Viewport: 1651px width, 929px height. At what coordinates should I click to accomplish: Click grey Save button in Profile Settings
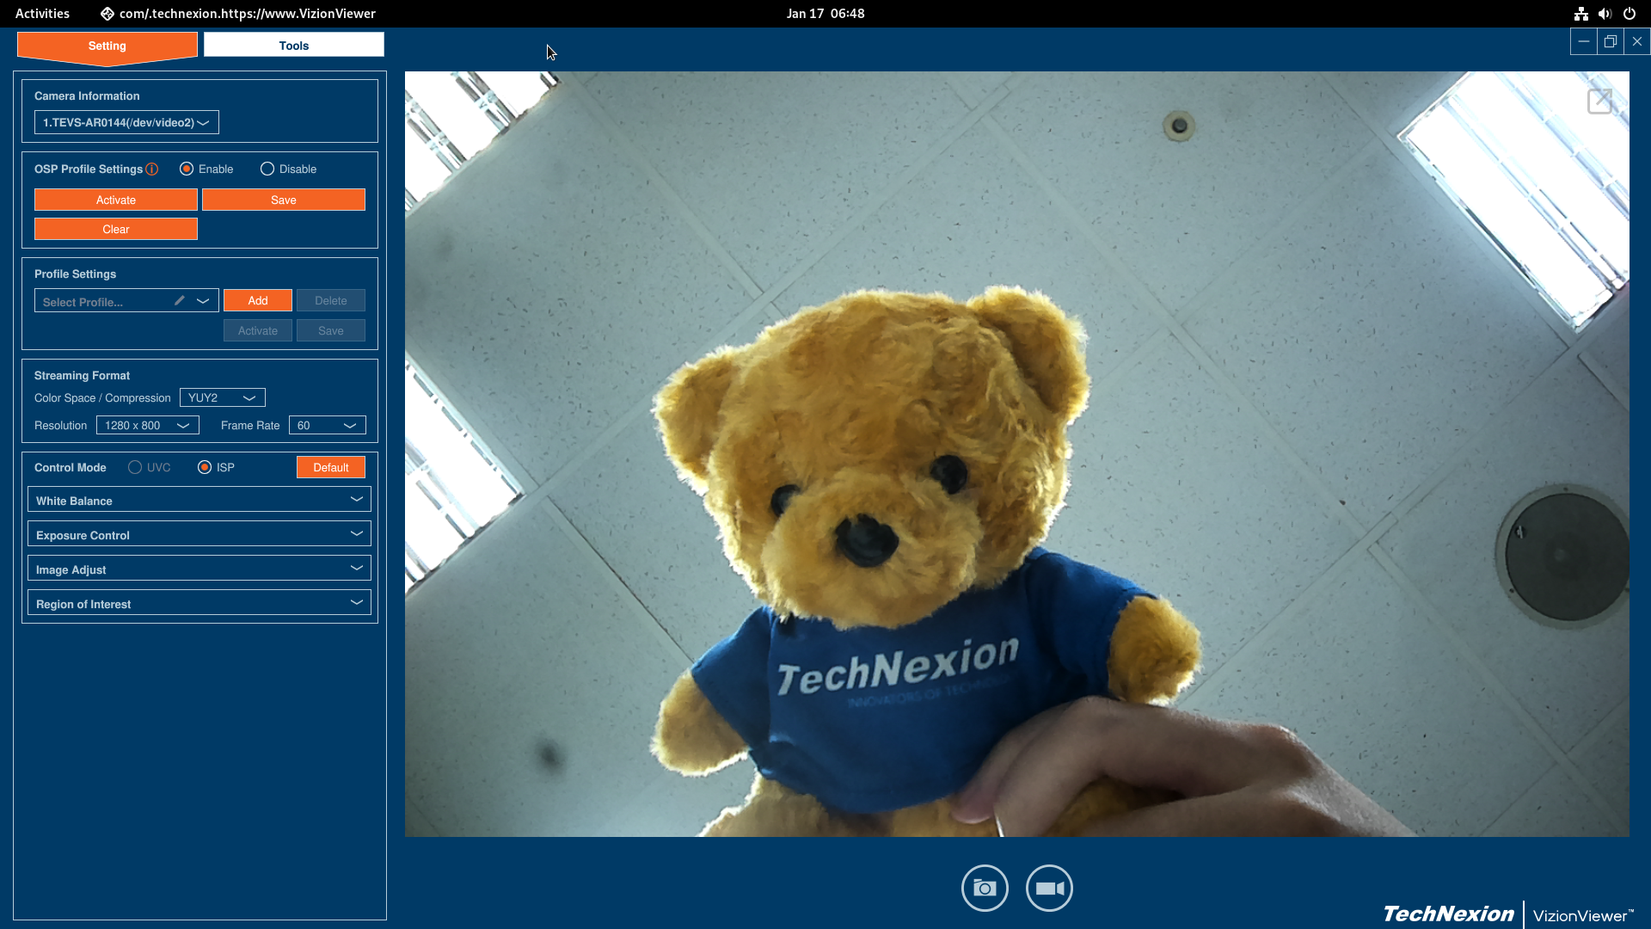tap(331, 330)
